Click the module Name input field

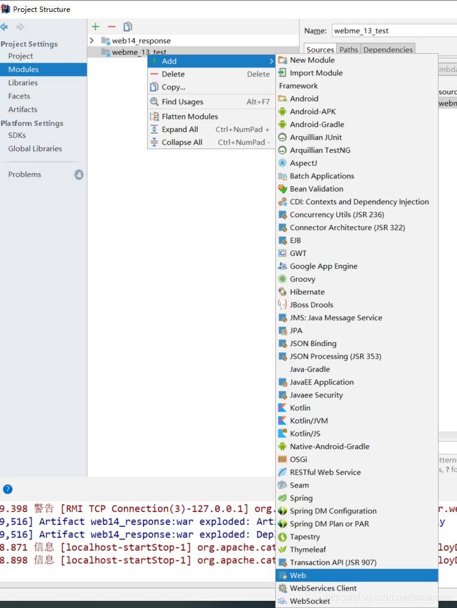coord(394,30)
